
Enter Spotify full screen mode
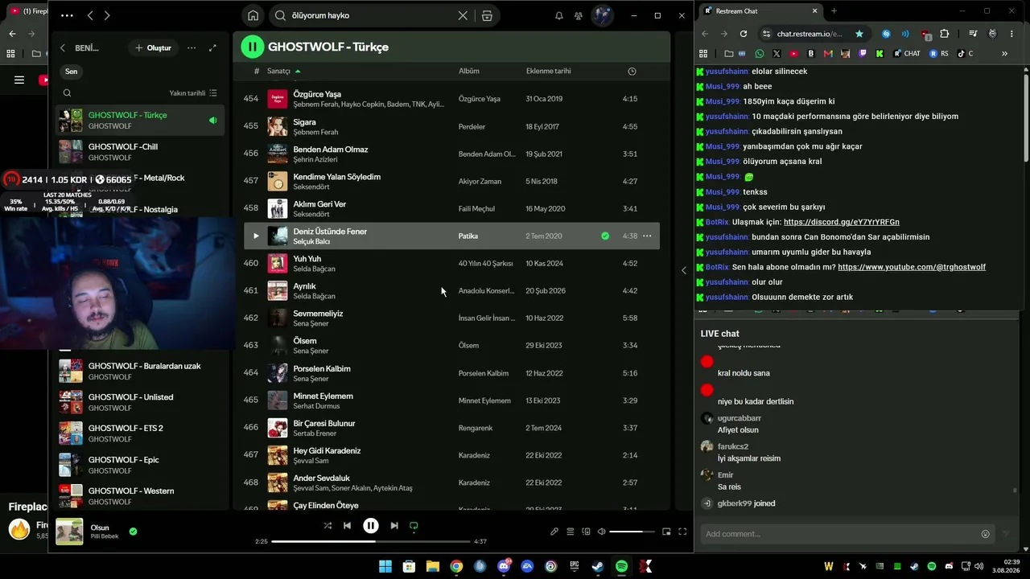pyautogui.click(x=682, y=532)
